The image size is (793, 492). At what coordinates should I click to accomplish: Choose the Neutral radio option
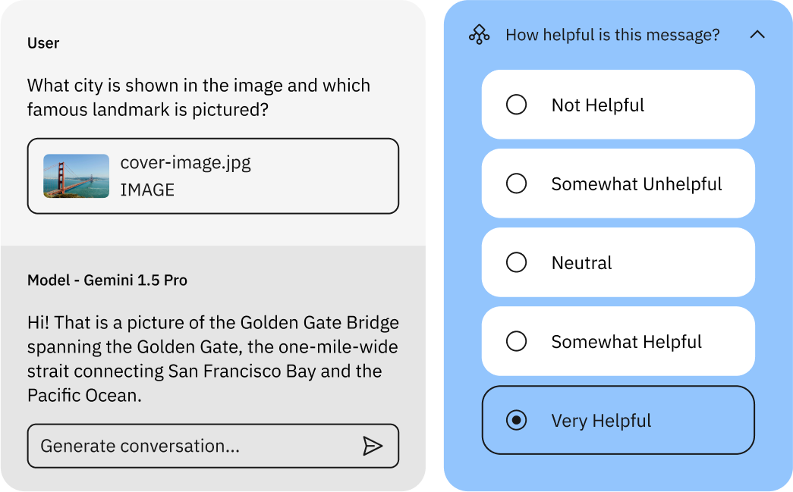[x=516, y=262]
